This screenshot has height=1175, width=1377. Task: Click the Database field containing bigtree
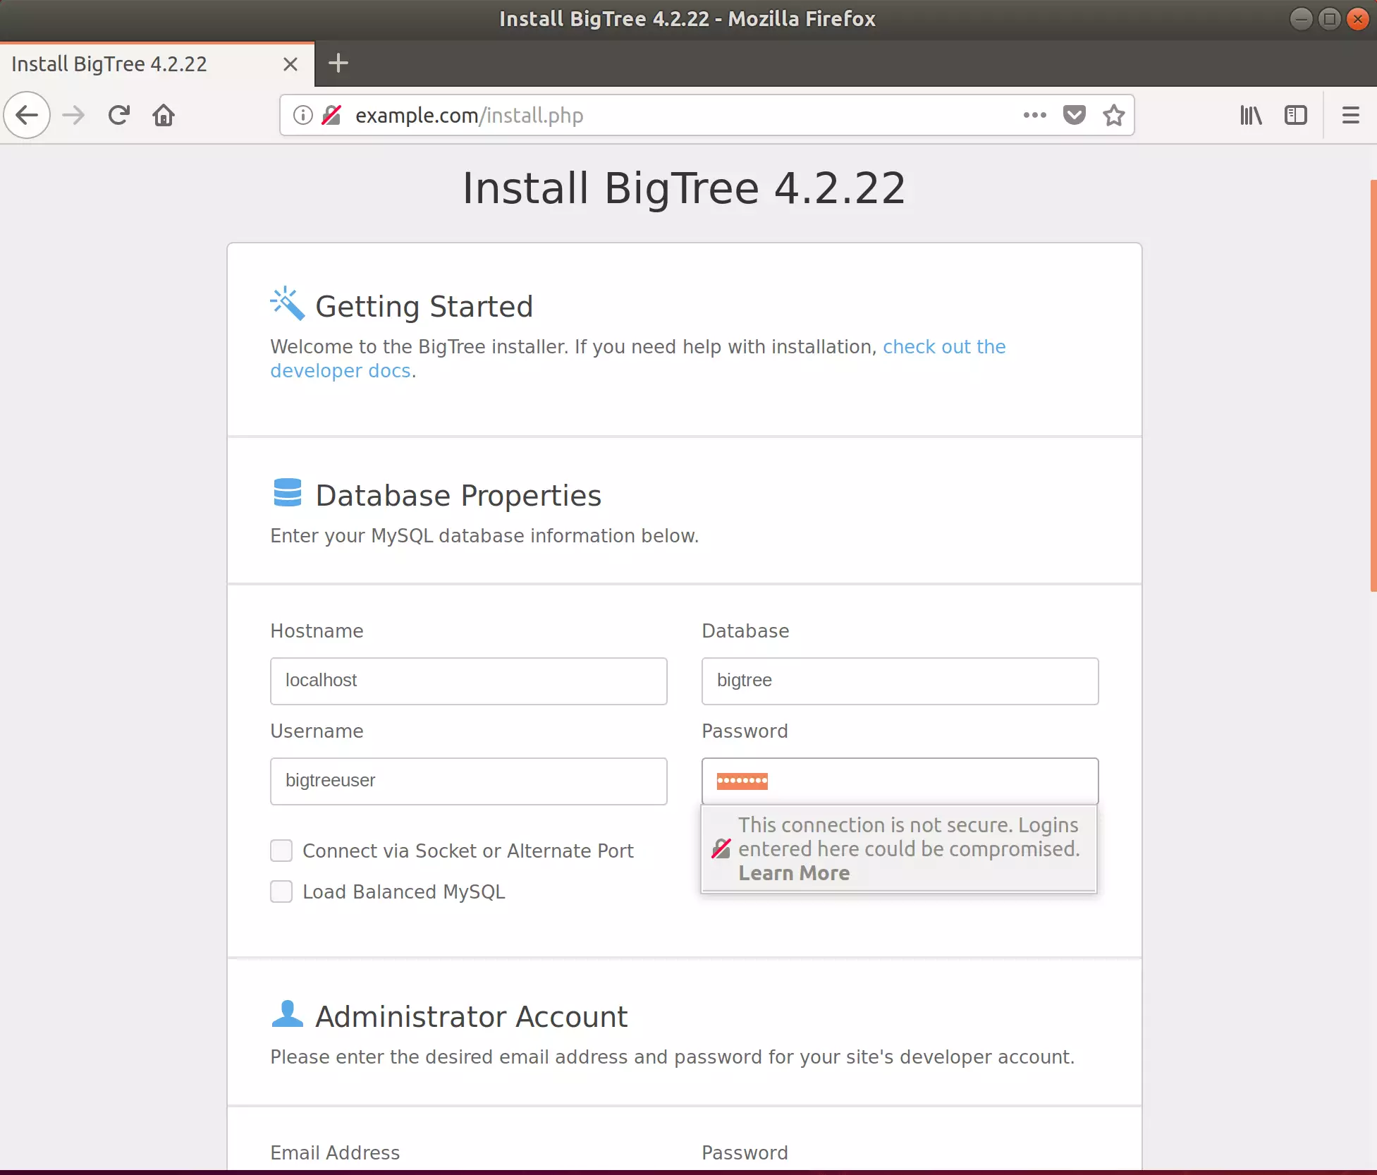(x=900, y=681)
